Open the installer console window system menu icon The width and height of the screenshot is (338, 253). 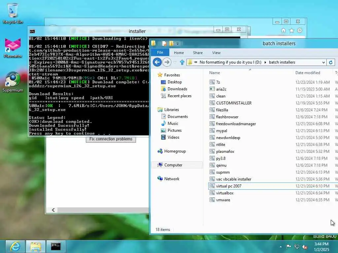(x=32, y=31)
